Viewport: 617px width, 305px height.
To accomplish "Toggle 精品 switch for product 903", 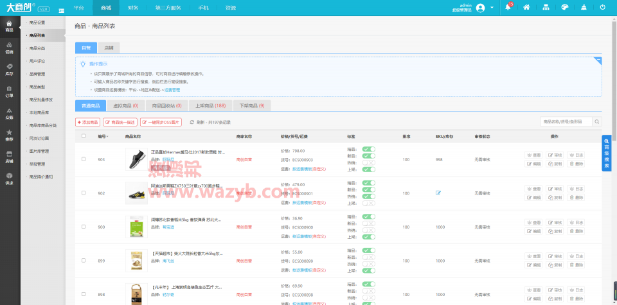I will 369,150.
